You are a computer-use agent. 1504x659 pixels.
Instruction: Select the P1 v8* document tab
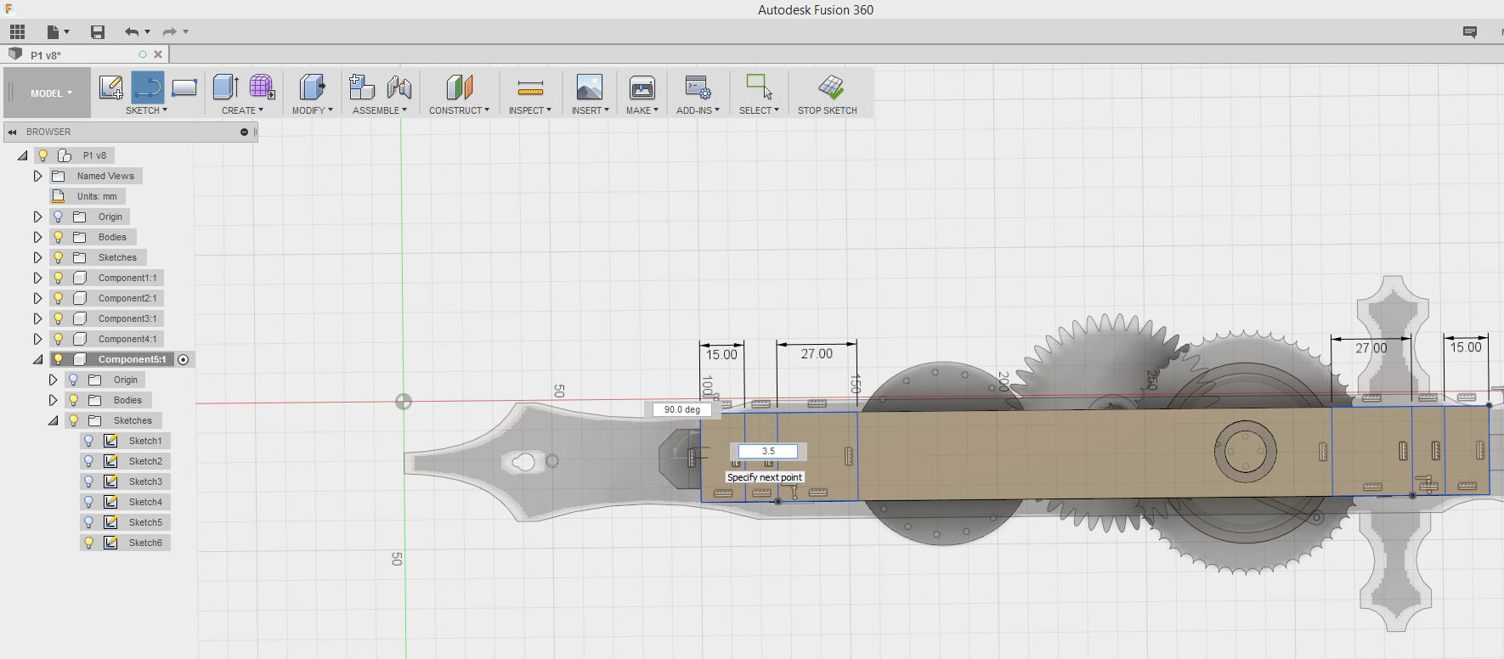click(85, 54)
